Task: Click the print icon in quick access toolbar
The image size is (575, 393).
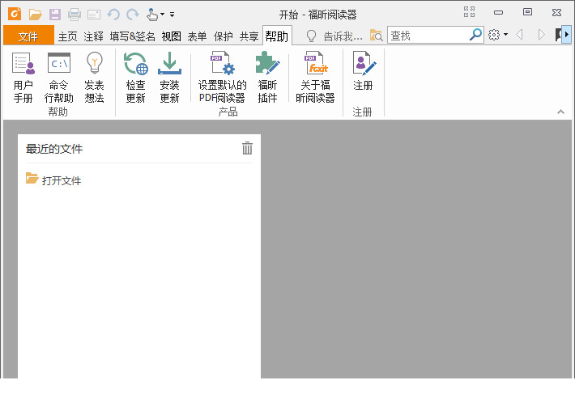Action: (x=75, y=15)
